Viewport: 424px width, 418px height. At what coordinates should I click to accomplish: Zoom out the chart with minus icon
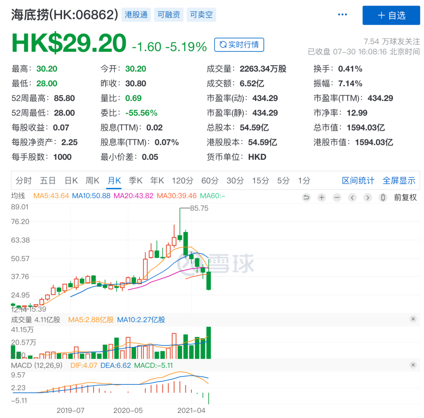[x=337, y=198]
